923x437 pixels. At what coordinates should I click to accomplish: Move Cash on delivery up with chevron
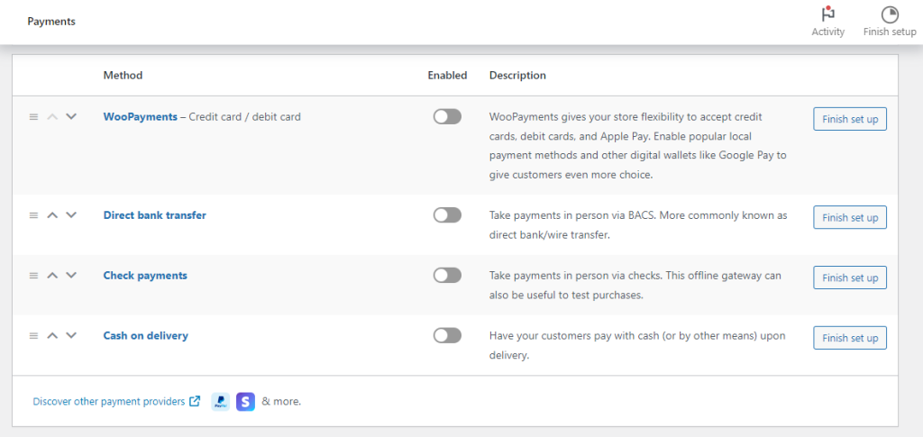52,336
